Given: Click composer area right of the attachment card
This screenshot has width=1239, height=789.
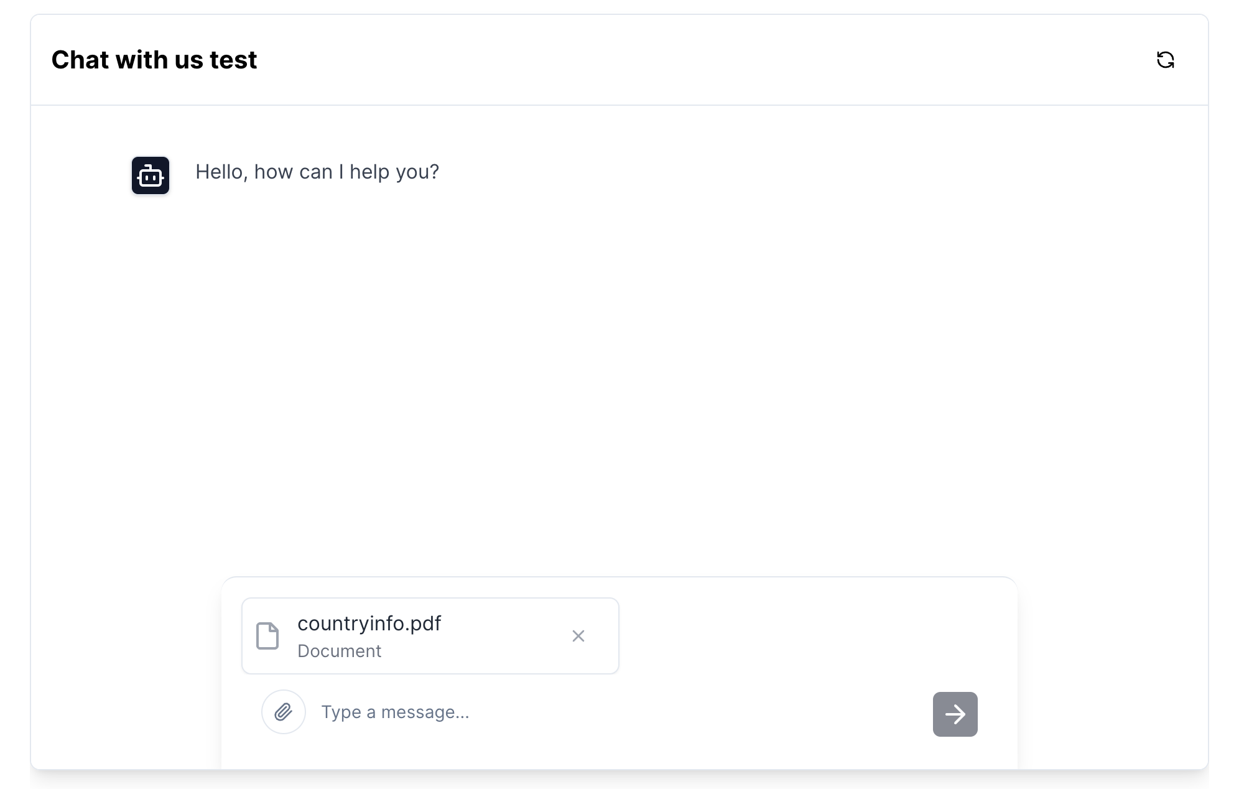Looking at the screenshot, I should pos(809,635).
